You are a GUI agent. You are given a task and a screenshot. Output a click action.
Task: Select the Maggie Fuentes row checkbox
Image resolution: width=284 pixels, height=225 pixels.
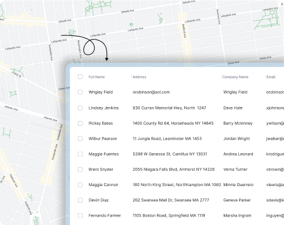click(x=80, y=154)
